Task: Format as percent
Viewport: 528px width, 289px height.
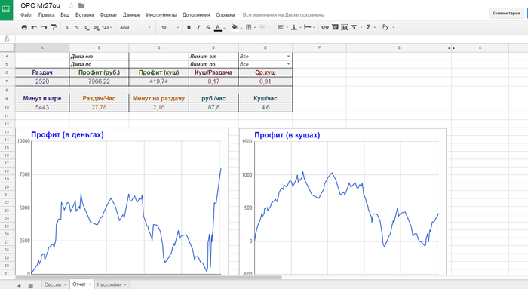Action: coord(77,28)
